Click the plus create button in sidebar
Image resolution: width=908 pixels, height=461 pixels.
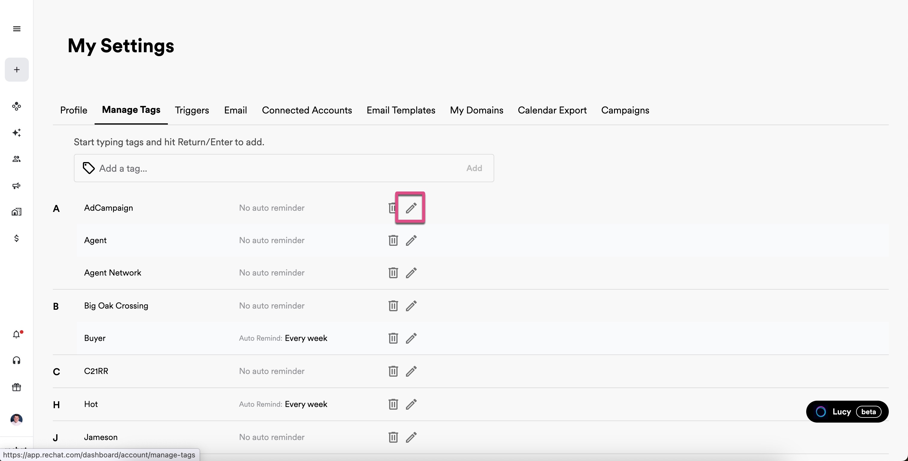[17, 70]
